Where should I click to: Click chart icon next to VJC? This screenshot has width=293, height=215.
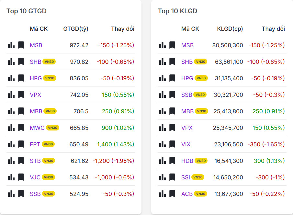click(11, 177)
